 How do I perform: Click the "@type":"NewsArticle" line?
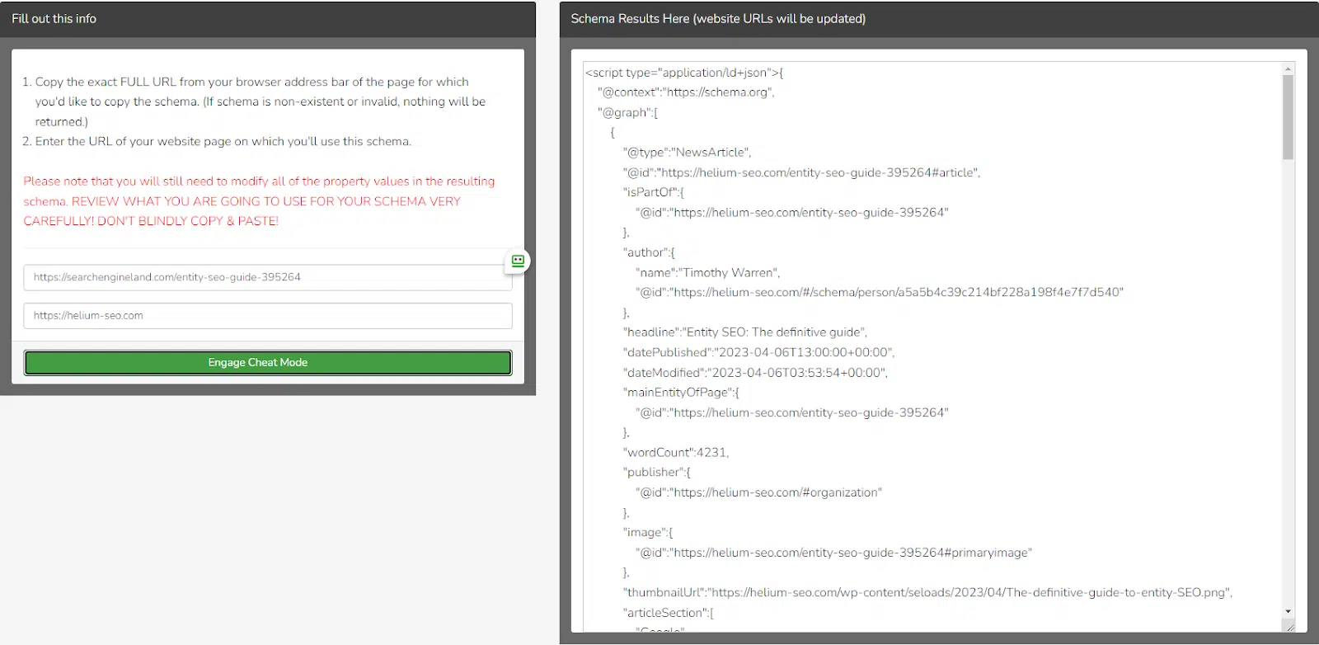(687, 153)
